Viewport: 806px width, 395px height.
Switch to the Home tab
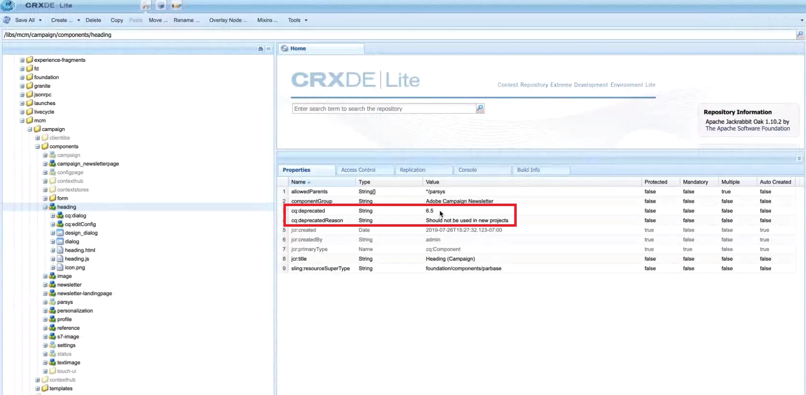pos(321,49)
